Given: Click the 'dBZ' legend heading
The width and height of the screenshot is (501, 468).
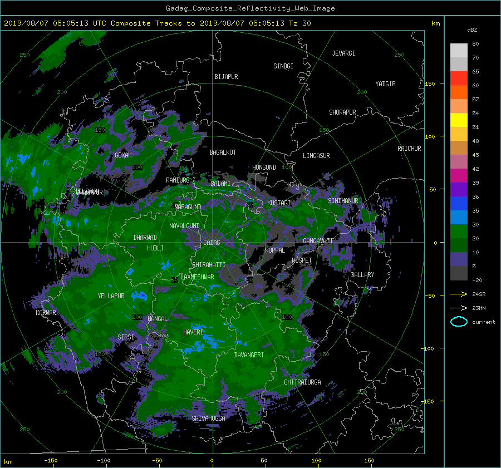Looking at the screenshot, I should point(472,29).
